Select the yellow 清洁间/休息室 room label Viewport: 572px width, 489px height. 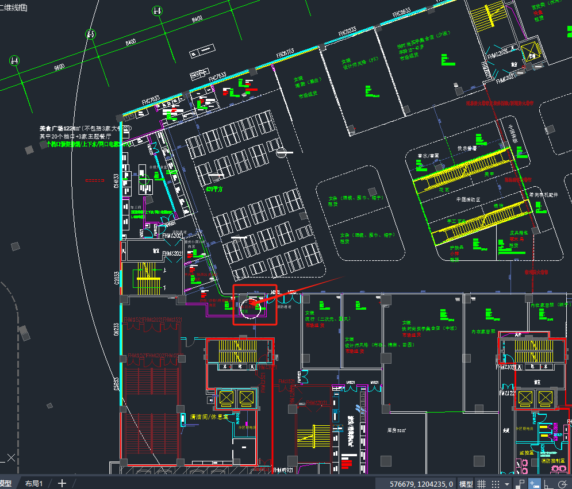click(209, 417)
